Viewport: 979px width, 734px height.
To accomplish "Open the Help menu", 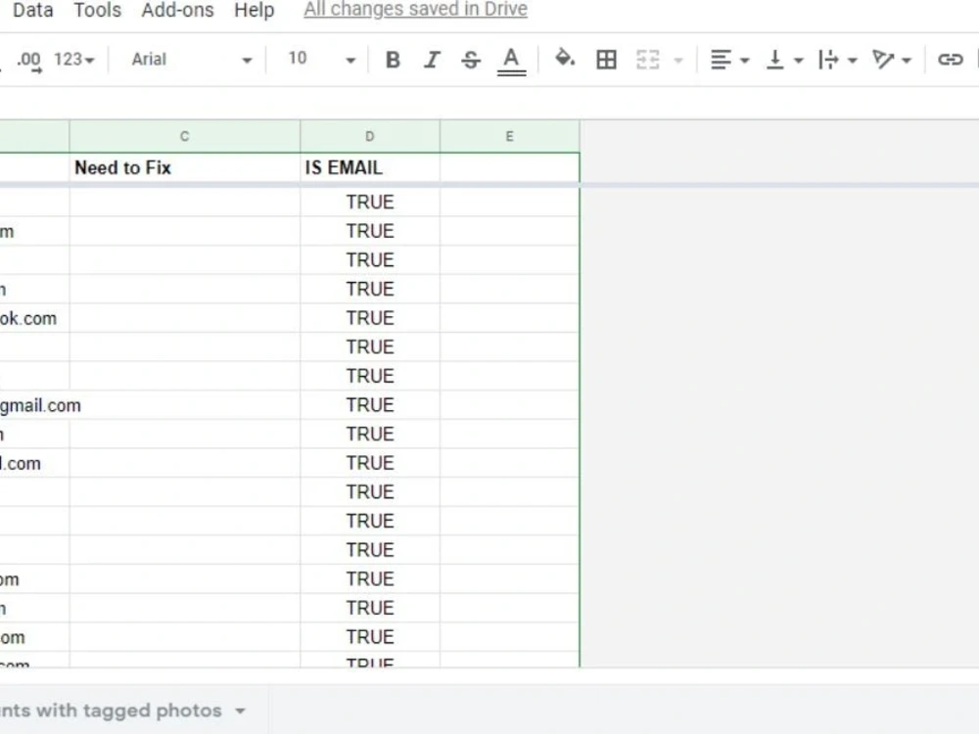I will coord(255,10).
